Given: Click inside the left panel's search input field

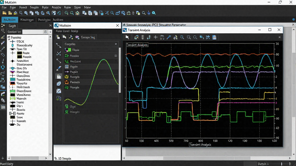Looking at the screenshot, I should tap(35, 32).
